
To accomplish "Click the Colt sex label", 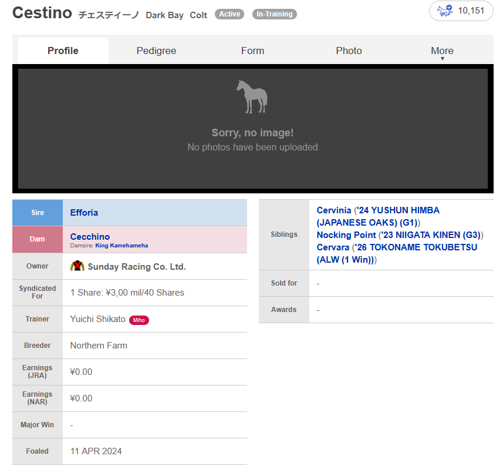I will click(x=198, y=15).
